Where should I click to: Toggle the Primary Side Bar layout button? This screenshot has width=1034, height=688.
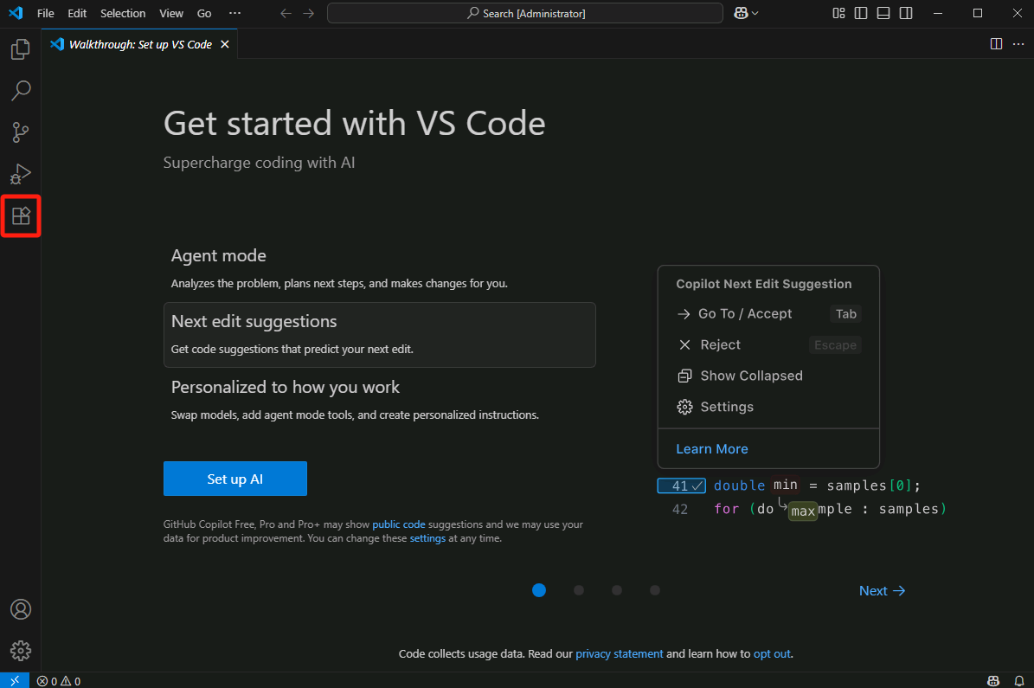click(860, 13)
